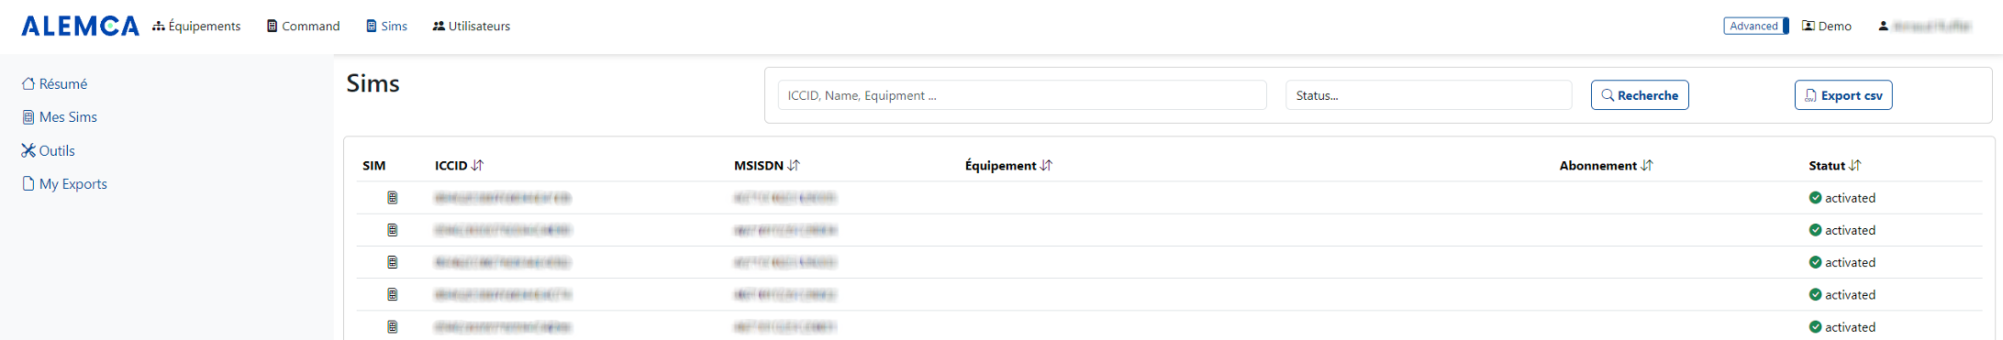Go to the Command menu item
The height and width of the screenshot is (340, 2003).
[304, 26]
